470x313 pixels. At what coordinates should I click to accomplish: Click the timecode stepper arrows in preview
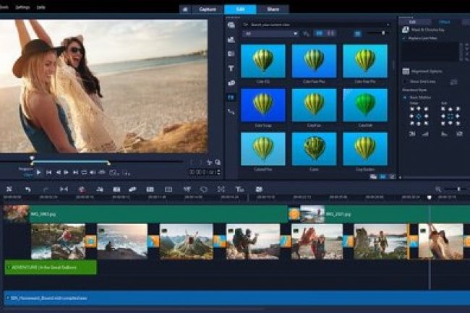pos(218,172)
